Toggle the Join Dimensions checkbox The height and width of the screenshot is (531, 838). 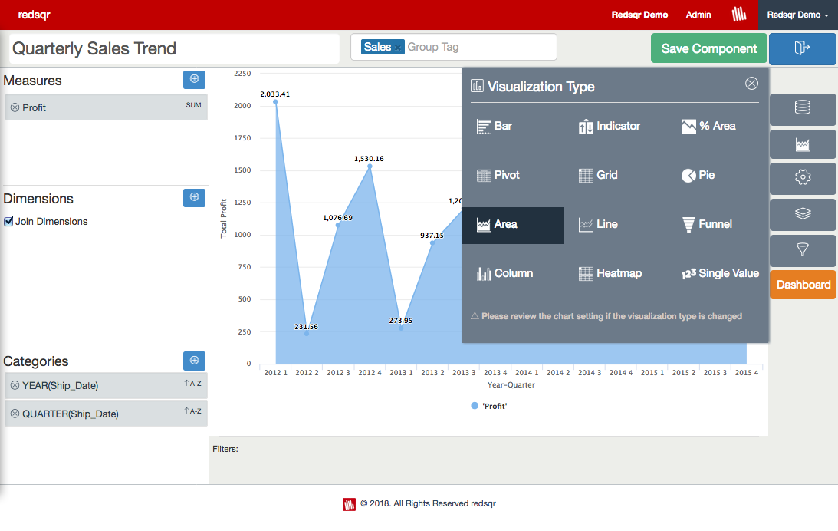pyautogui.click(x=8, y=222)
